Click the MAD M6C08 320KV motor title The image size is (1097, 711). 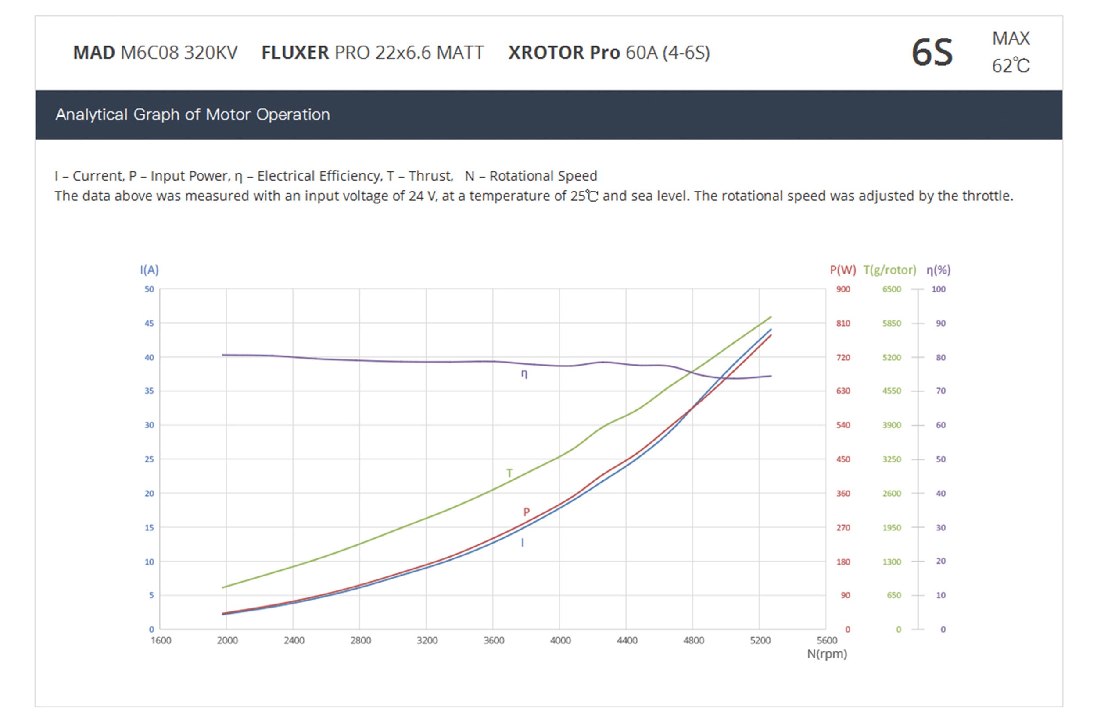(155, 53)
